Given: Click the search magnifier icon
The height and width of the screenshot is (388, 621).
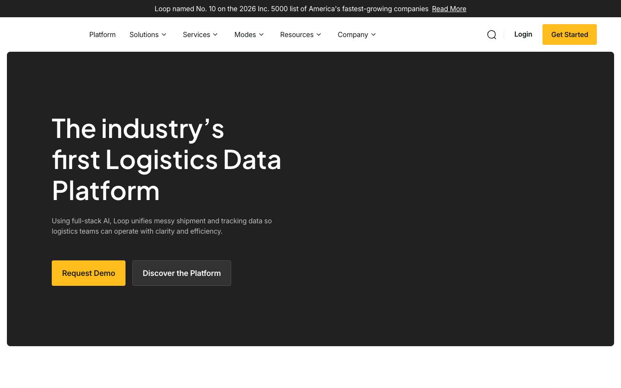Looking at the screenshot, I should 492,34.
